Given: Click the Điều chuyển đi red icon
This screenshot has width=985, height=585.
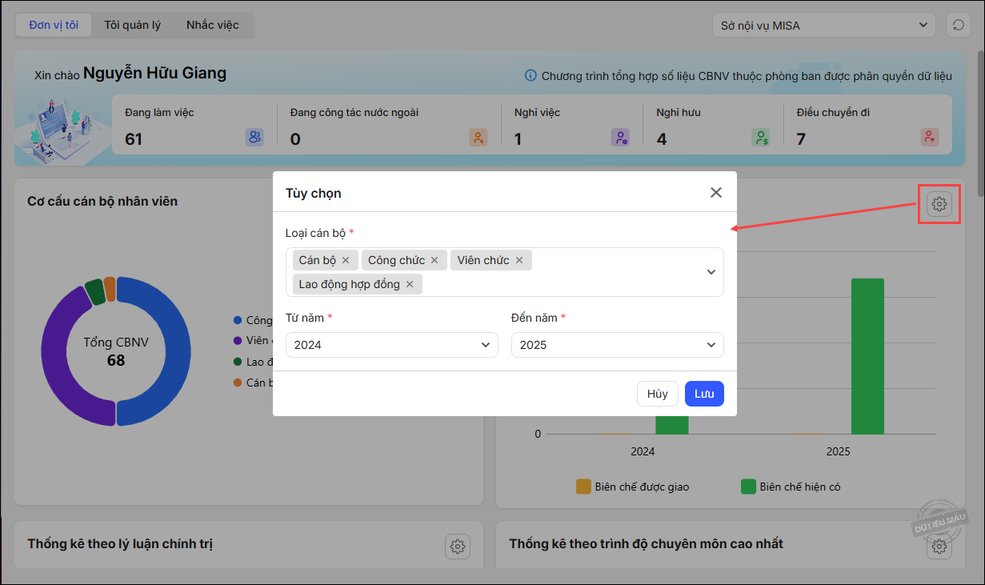Looking at the screenshot, I should point(929,137).
